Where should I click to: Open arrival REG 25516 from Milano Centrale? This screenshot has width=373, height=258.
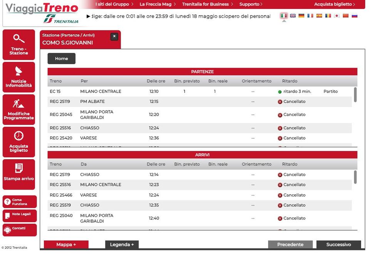pyautogui.click(x=200, y=185)
